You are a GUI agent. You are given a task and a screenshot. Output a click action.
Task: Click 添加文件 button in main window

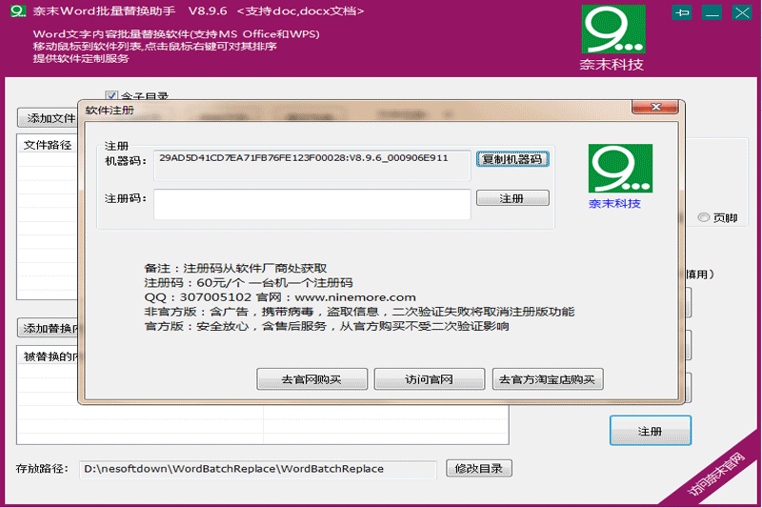(48, 118)
